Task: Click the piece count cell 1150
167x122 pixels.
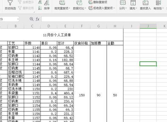Action: point(32,89)
